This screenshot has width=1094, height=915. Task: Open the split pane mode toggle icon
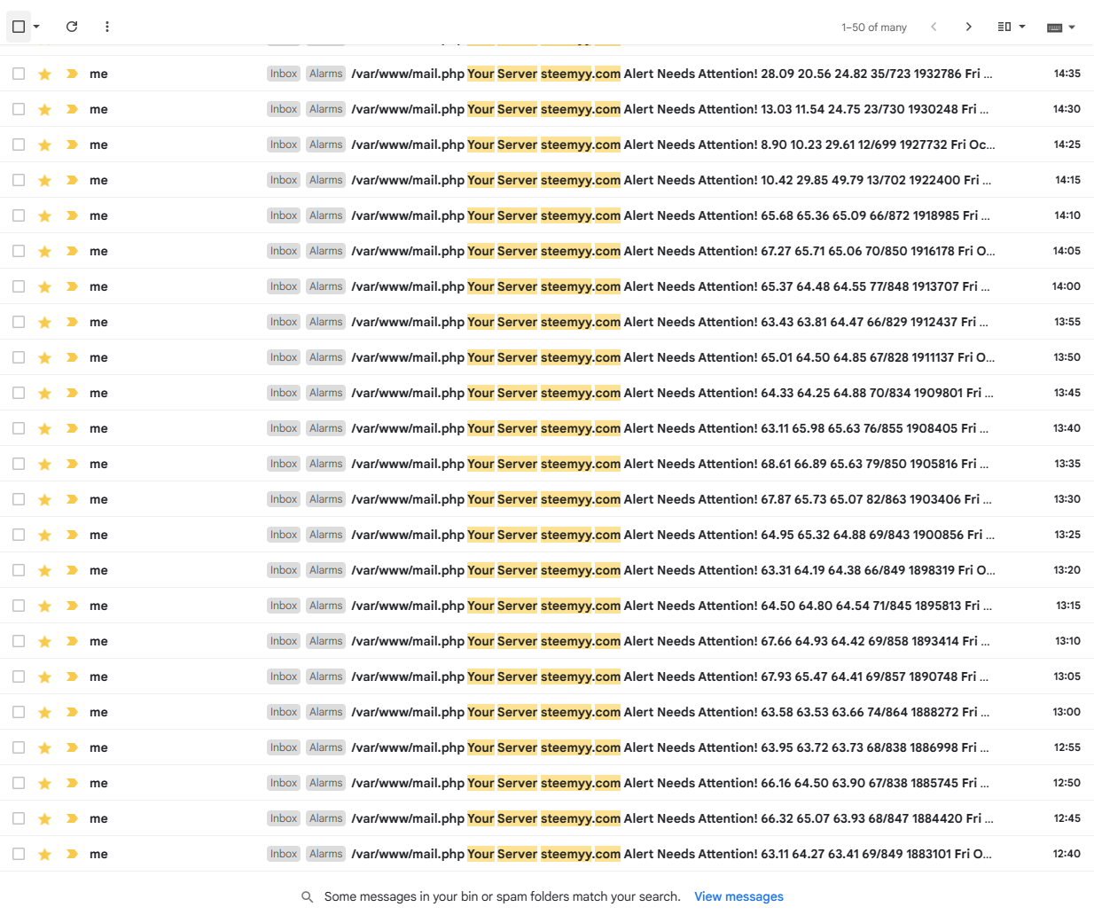1004,27
